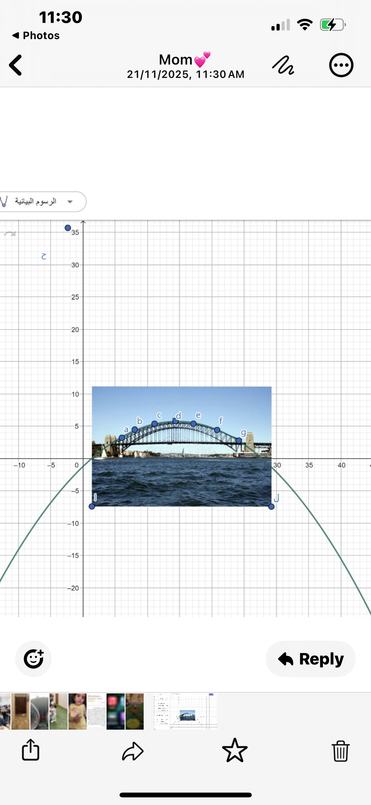The image size is (371, 805).
Task: Select the child in yellow dress thumbnail
Action: point(77,712)
